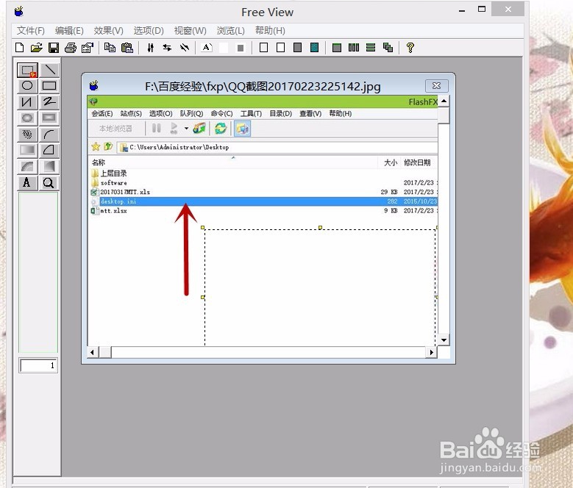Click the dark gray filled frame icon
Screen dimensions: 573x488
pyautogui.click(x=297, y=48)
